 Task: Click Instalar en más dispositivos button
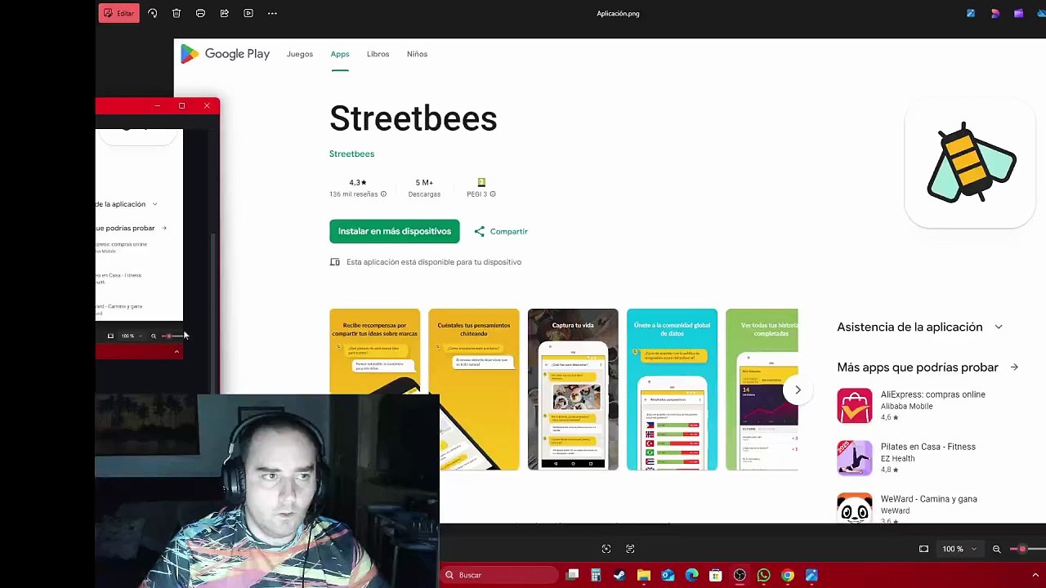click(x=395, y=231)
